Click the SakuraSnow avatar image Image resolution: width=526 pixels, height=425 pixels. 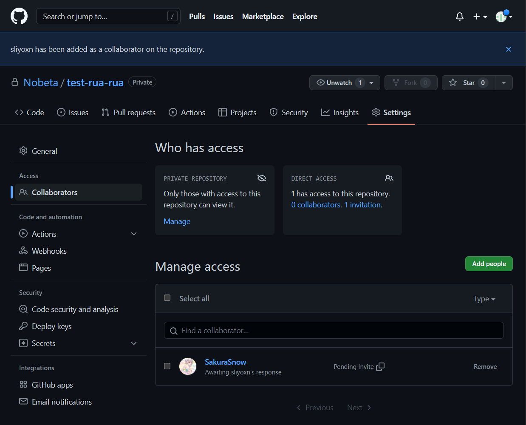(x=188, y=366)
